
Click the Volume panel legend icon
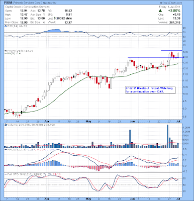click(x=6, y=125)
